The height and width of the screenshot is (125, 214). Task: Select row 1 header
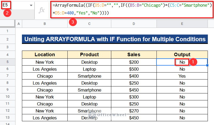pyautogui.click(x=7, y=31)
